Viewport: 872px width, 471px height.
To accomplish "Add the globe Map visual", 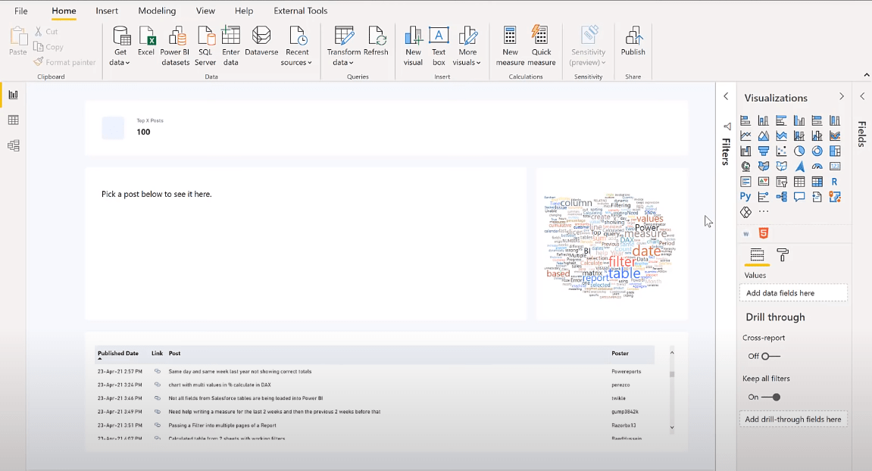I will [745, 167].
